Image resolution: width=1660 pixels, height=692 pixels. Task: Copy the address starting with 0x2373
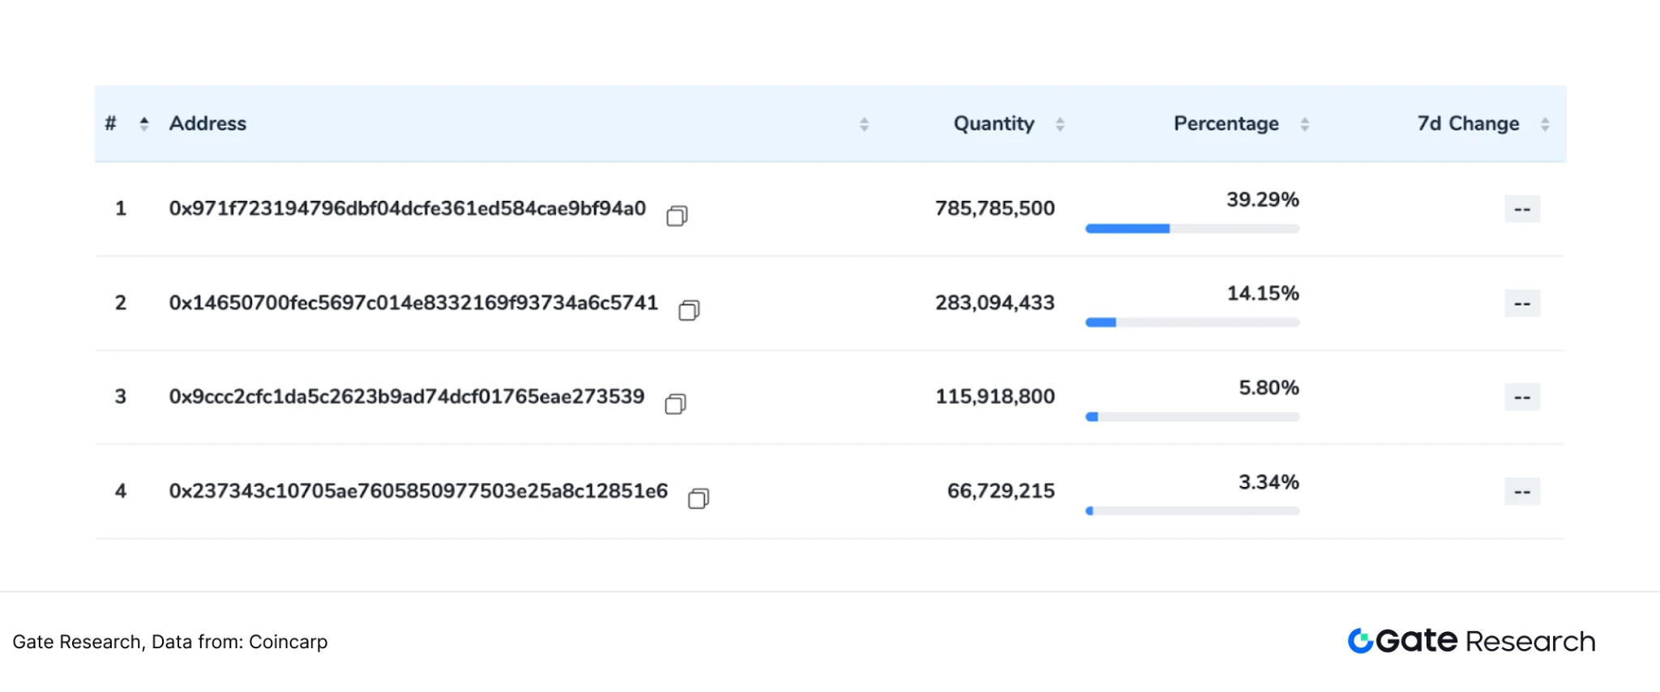(698, 498)
